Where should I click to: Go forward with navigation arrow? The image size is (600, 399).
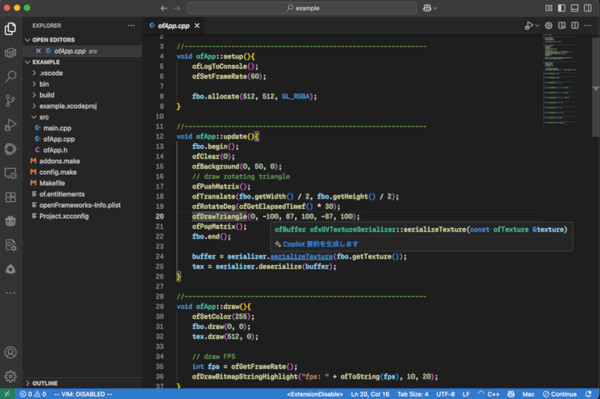(177, 8)
